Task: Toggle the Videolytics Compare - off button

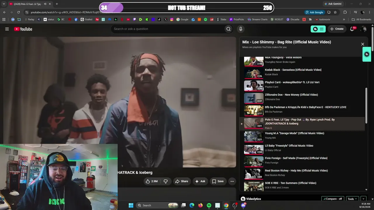Action: pos(333,199)
